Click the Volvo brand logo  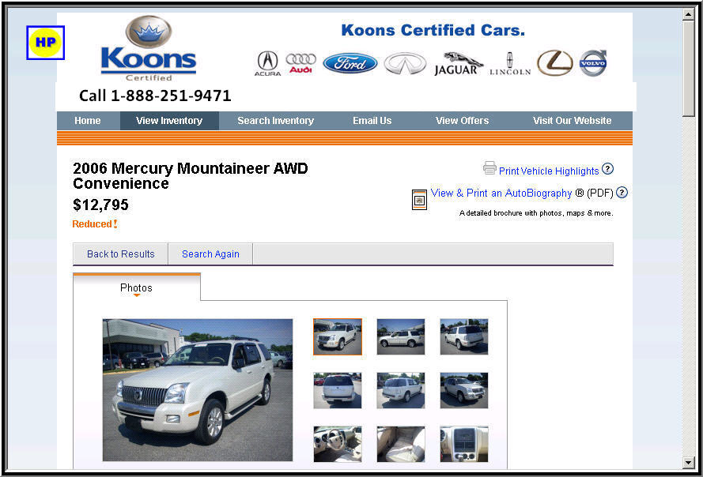click(x=593, y=63)
